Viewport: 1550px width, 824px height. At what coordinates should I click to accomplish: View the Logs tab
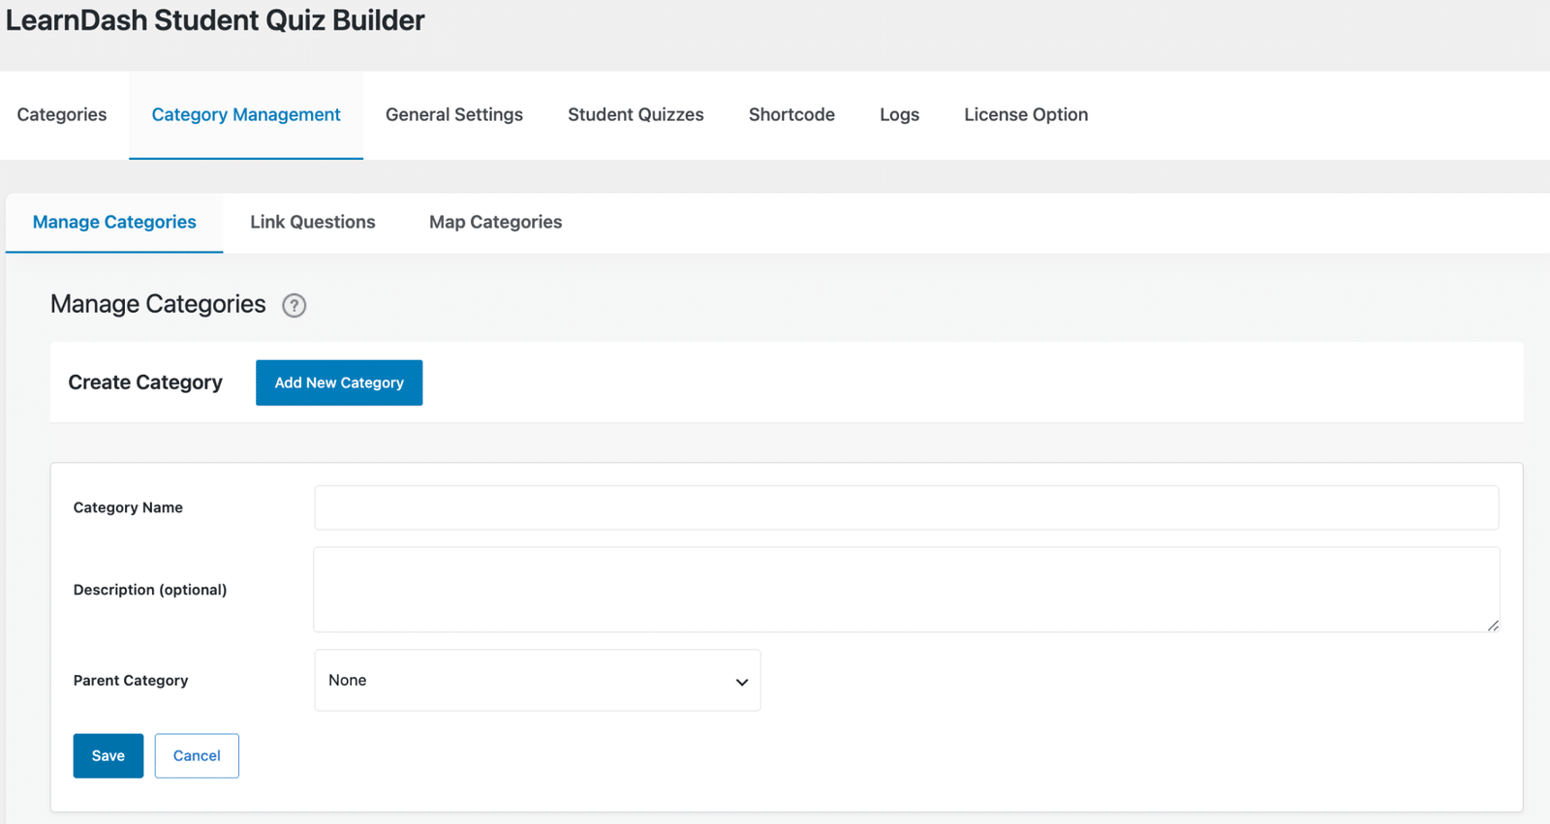pyautogui.click(x=899, y=114)
